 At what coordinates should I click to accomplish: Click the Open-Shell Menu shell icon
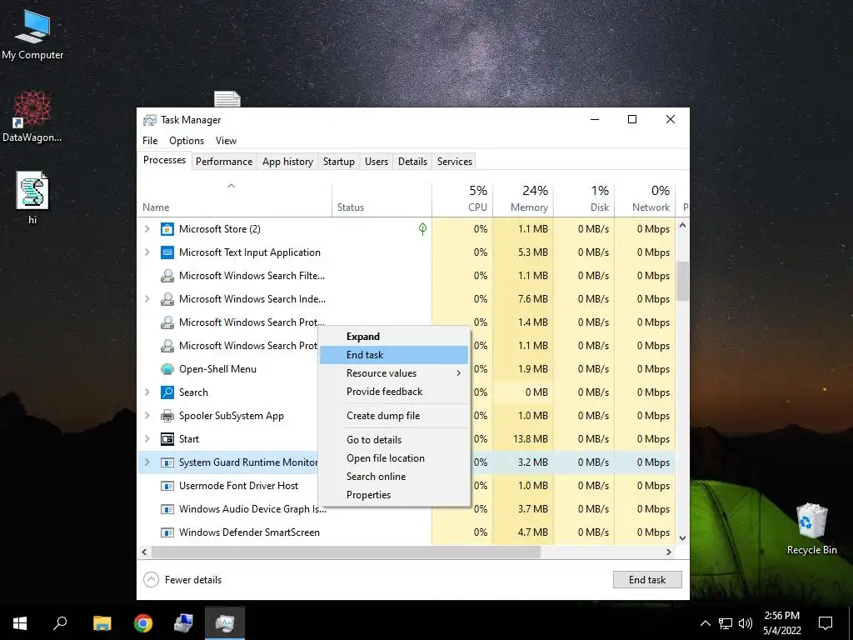click(x=167, y=369)
